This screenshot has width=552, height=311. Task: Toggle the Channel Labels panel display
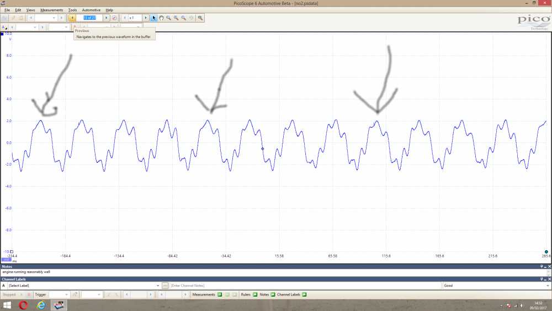click(304, 295)
